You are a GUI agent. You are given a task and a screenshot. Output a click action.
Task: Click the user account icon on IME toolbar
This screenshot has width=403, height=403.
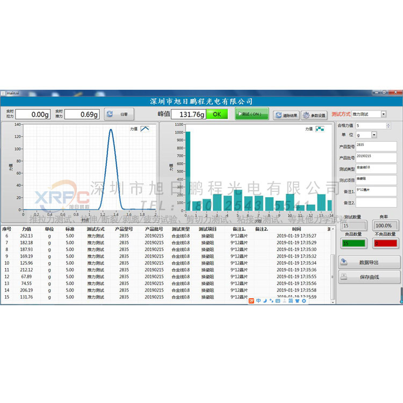pyautogui.click(x=284, y=301)
